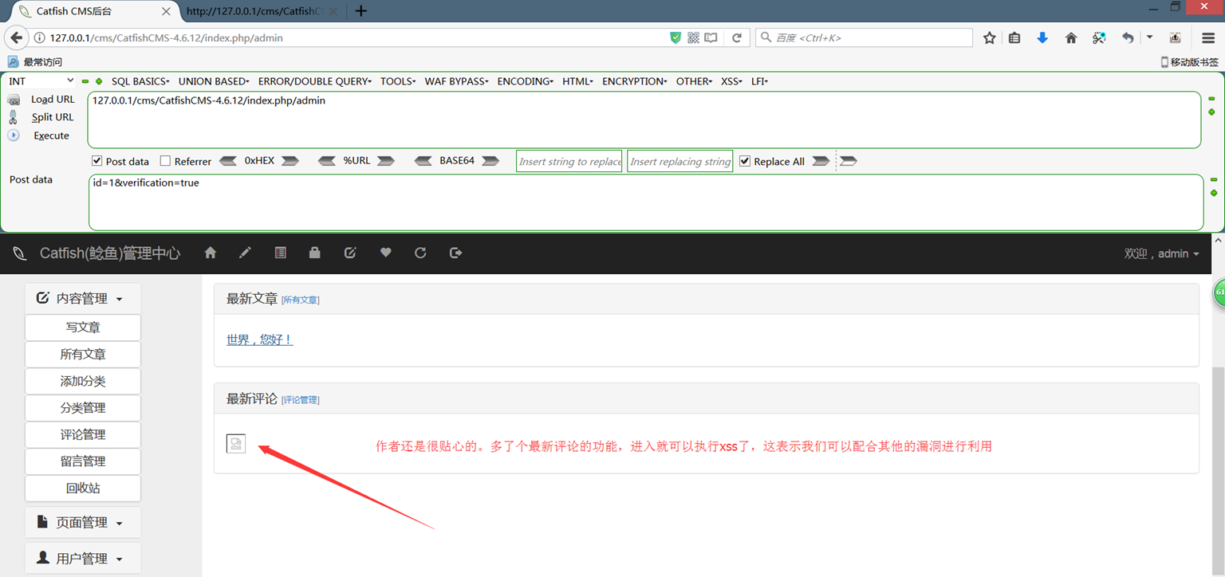Reload page with browser refresh icon
This screenshot has height=577, width=1225.
[x=737, y=37]
